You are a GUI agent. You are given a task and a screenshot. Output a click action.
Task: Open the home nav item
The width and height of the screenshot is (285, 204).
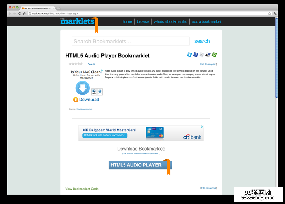click(x=127, y=21)
